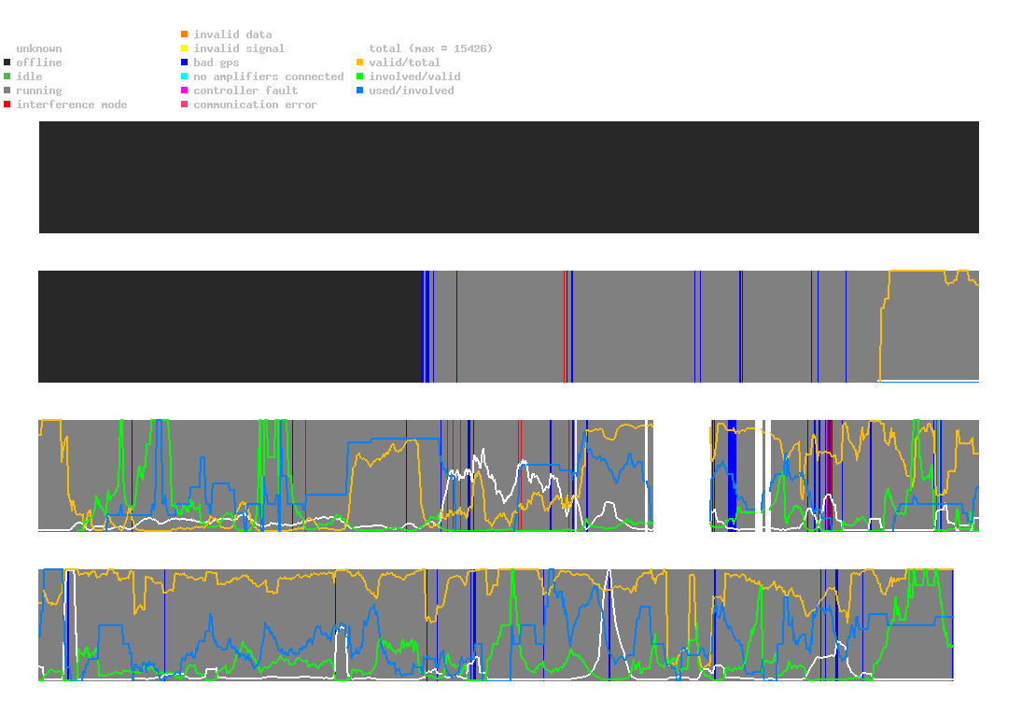1022x713 pixels.
Task: Click the invalid signal yellow swatch
Action: 185,49
